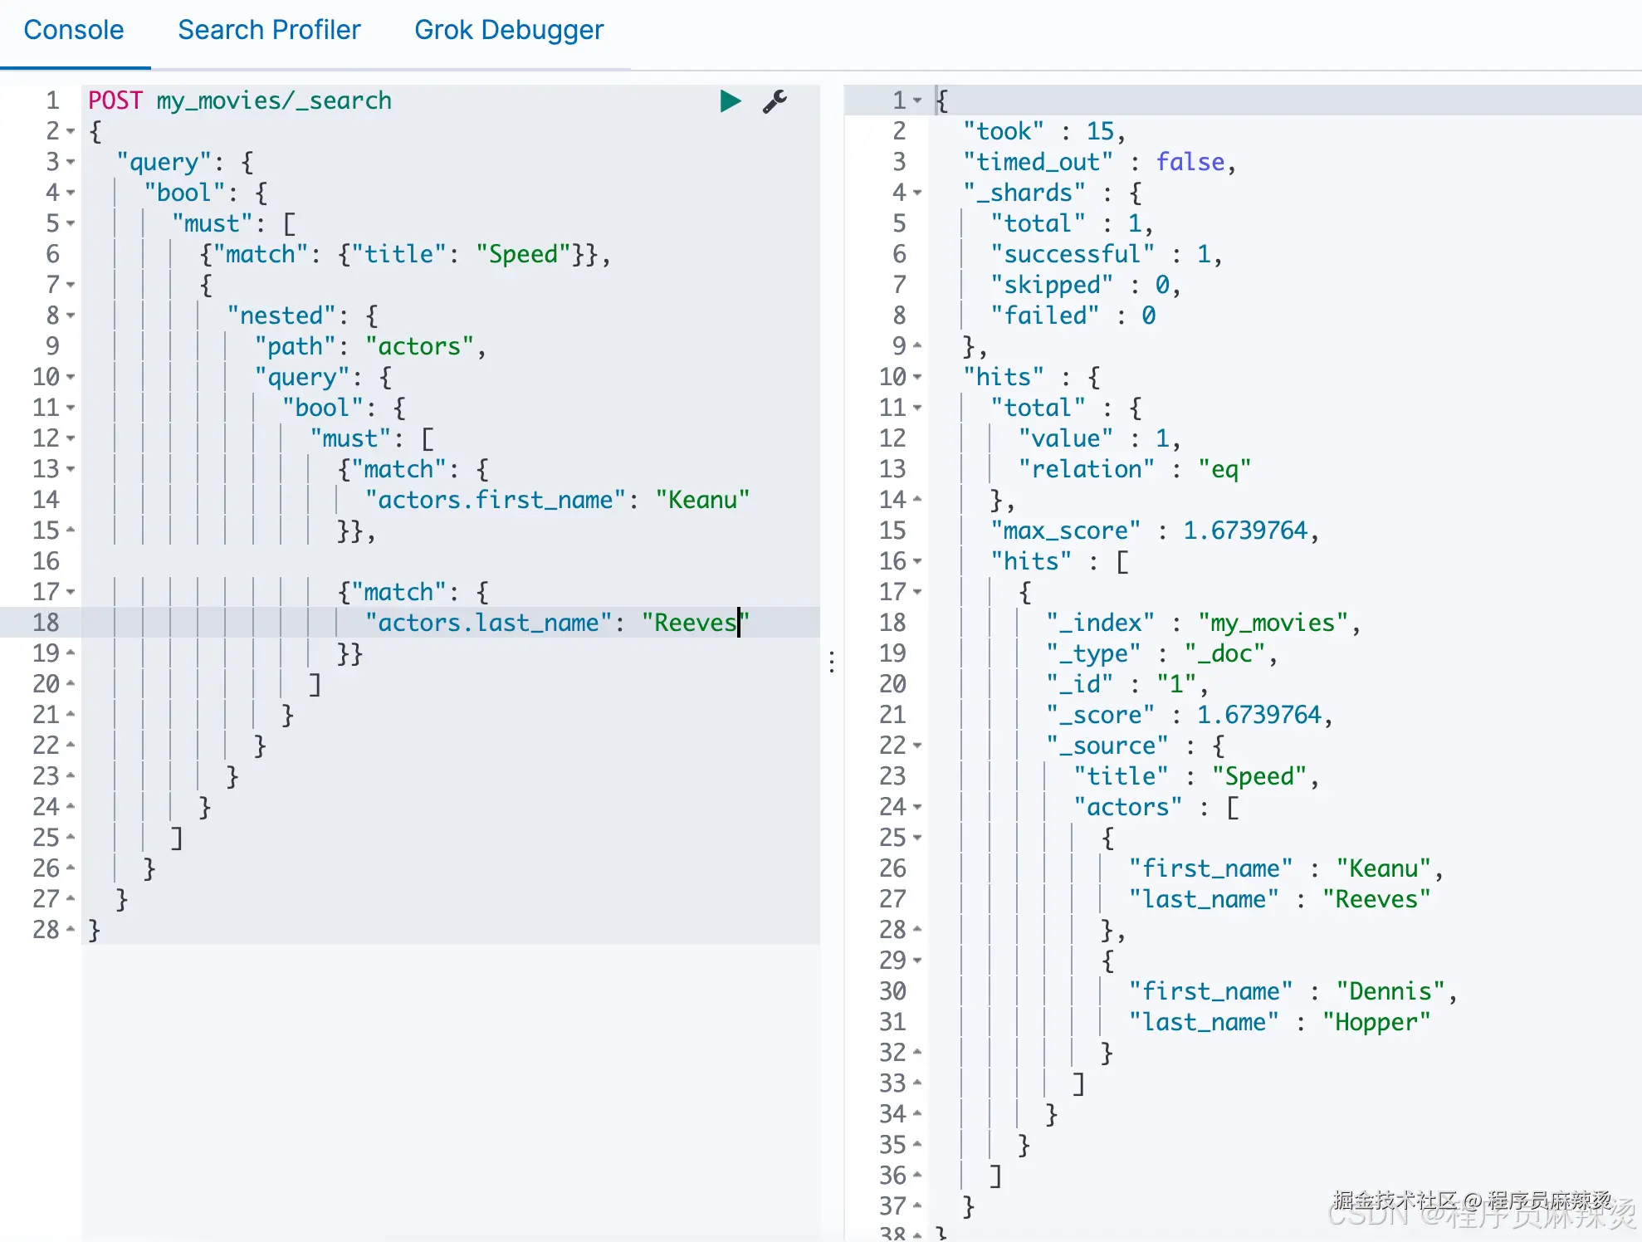Run the request with the green play icon
This screenshot has height=1242, width=1642.
coord(730,101)
